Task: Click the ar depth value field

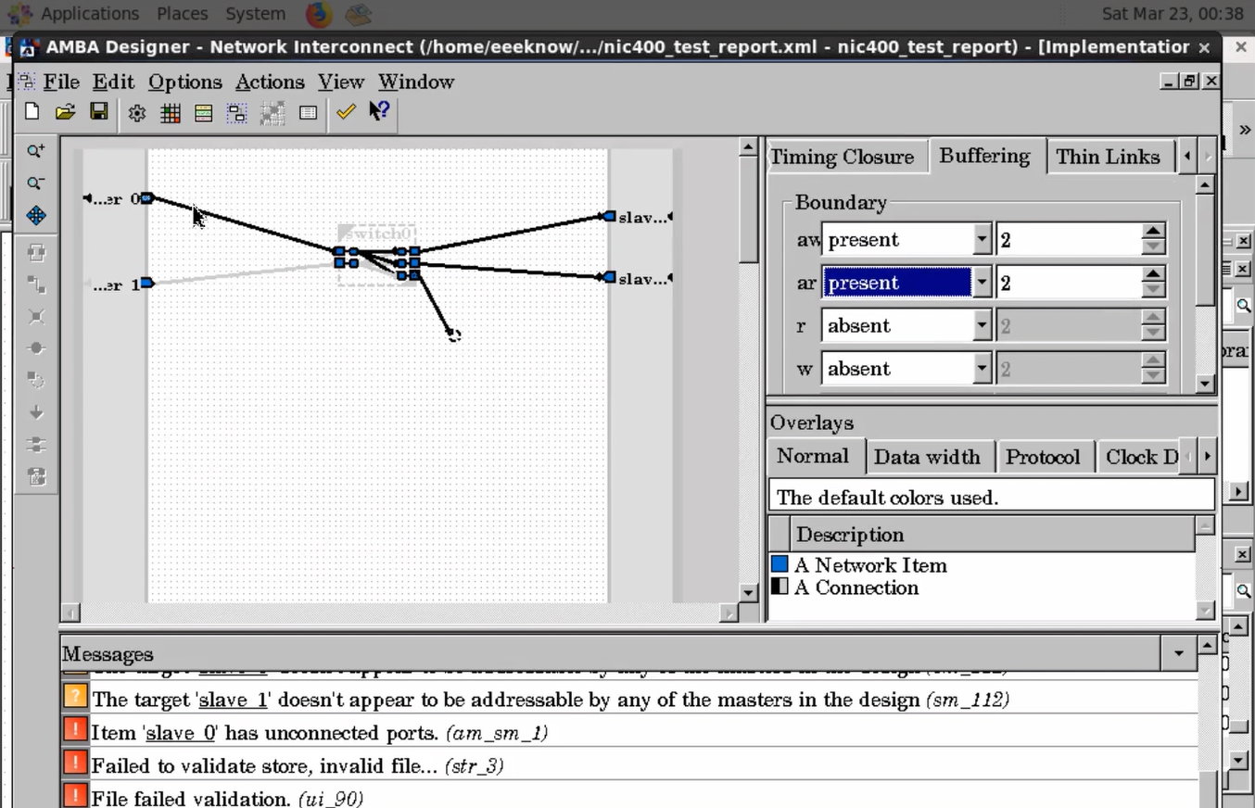Action: tap(1068, 283)
